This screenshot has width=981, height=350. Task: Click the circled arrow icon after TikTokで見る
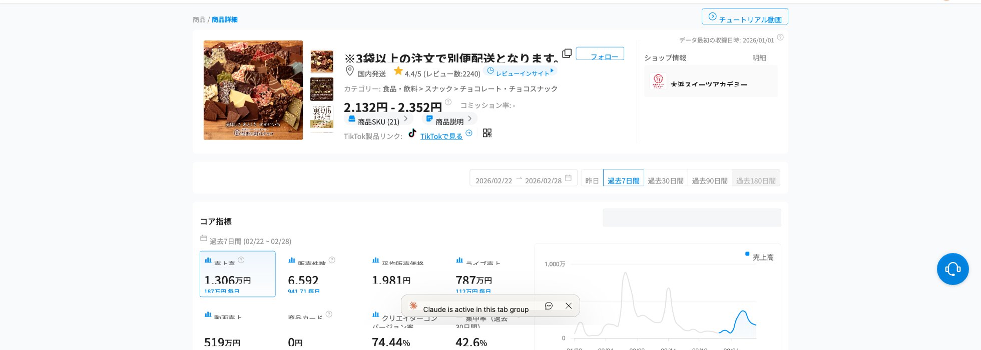coord(469,133)
